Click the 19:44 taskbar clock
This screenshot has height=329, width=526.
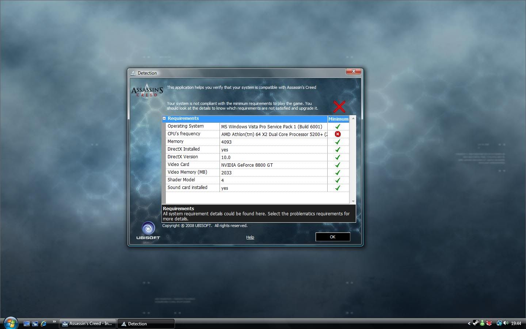[x=516, y=324]
